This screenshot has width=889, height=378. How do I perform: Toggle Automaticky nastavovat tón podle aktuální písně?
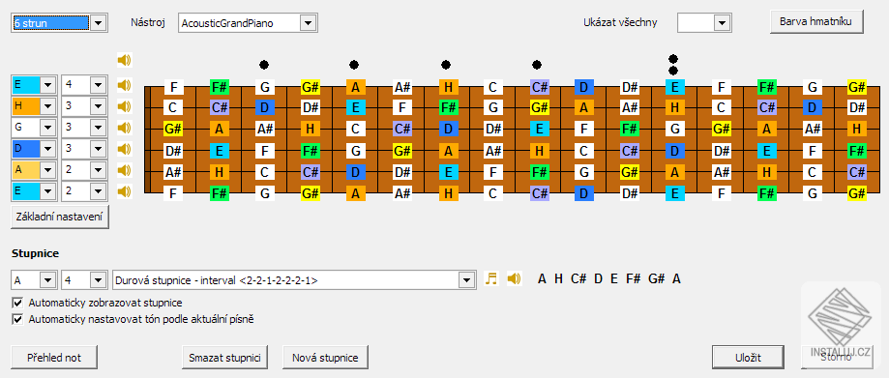(x=17, y=320)
